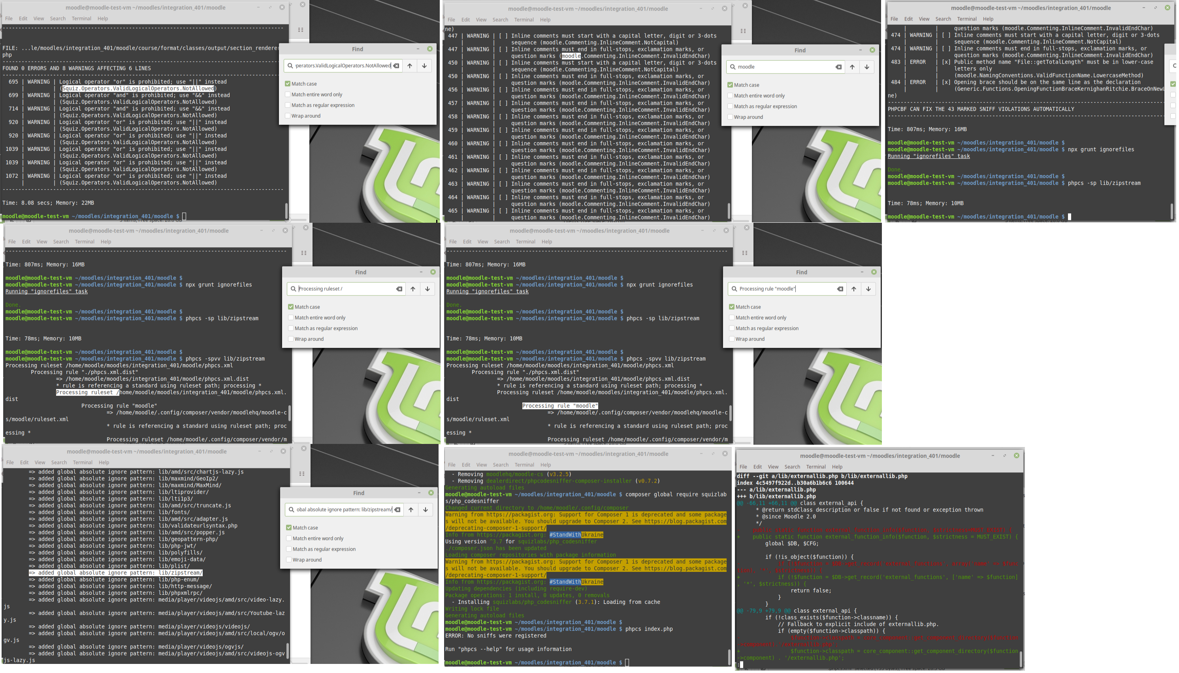Click the "lib/php-enum/" ignore pattern line
This screenshot has width=1179, height=673.
114,580
